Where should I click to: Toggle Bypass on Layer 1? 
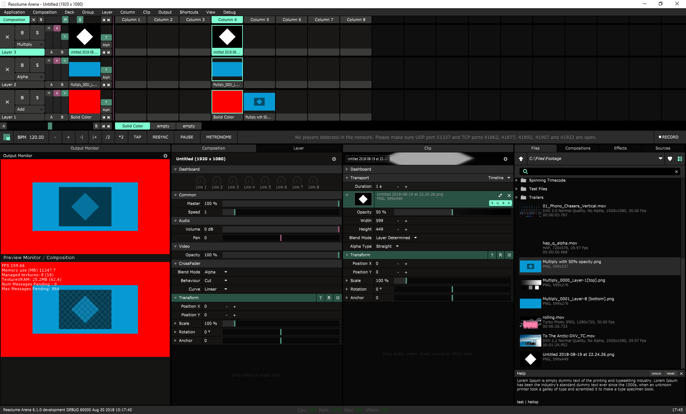(22, 98)
